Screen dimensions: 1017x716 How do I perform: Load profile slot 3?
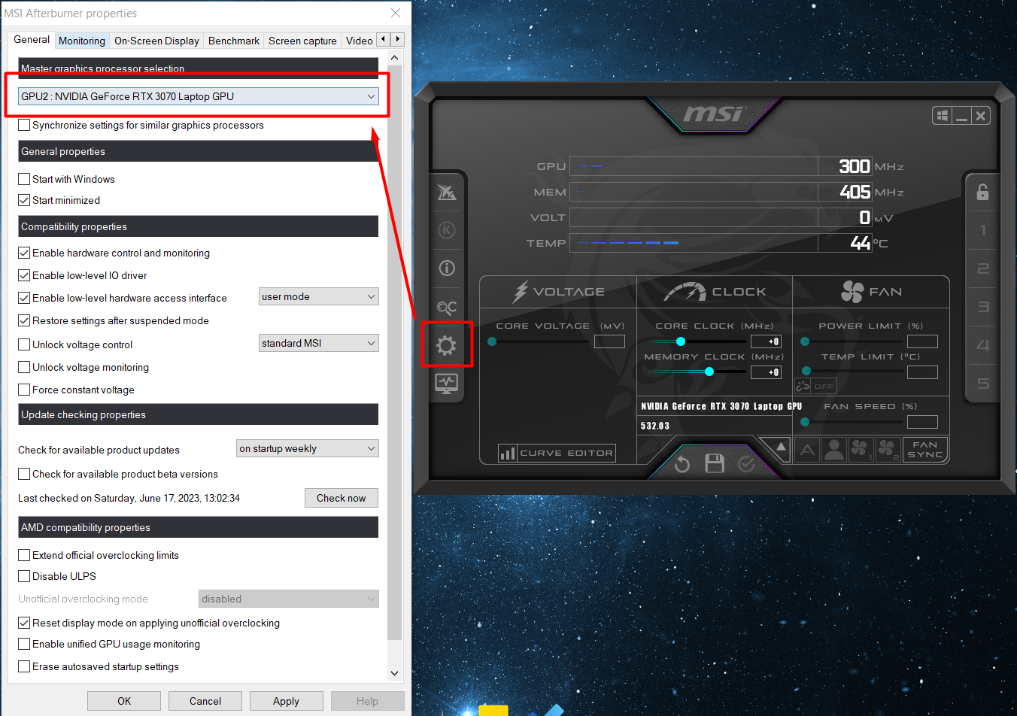click(x=983, y=307)
